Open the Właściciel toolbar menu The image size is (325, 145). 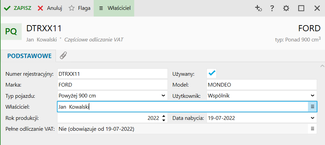114,8
